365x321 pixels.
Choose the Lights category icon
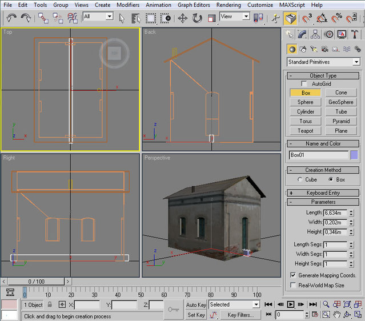click(x=314, y=49)
